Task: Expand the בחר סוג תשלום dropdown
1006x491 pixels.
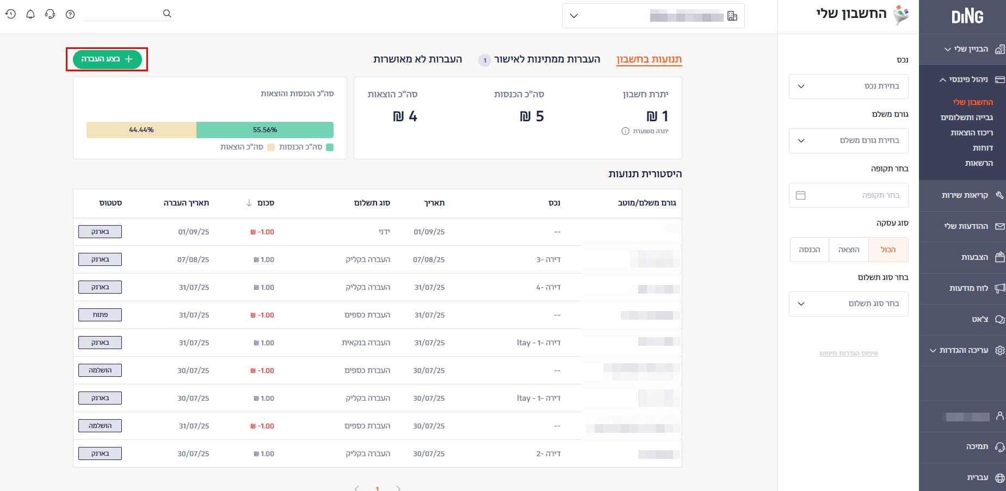Action: tap(848, 304)
